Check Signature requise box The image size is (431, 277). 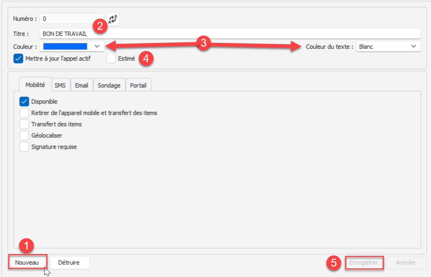point(24,147)
